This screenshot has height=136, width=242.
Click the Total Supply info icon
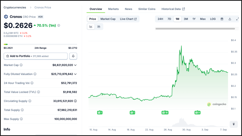click(x=22, y=110)
